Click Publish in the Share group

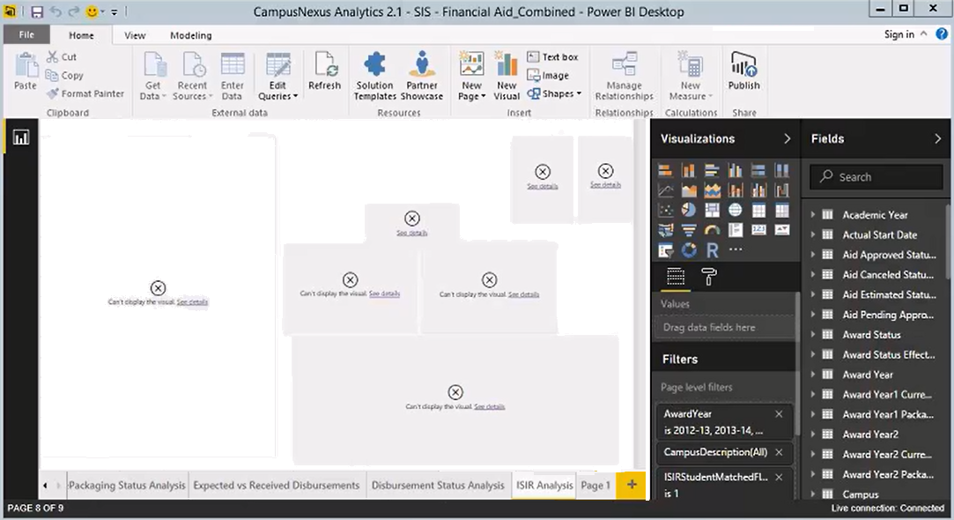point(744,71)
